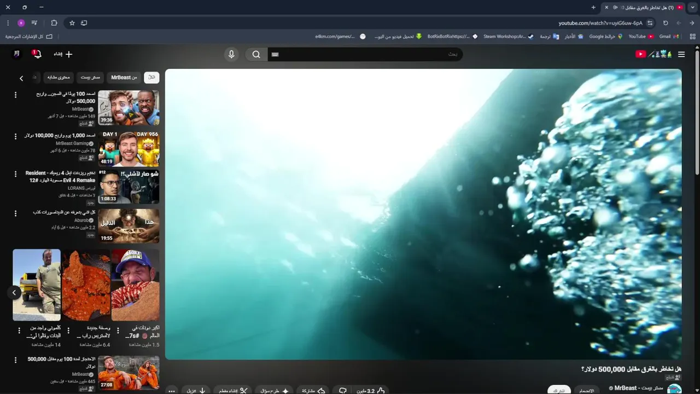Select the Related content filter chip

59,78
